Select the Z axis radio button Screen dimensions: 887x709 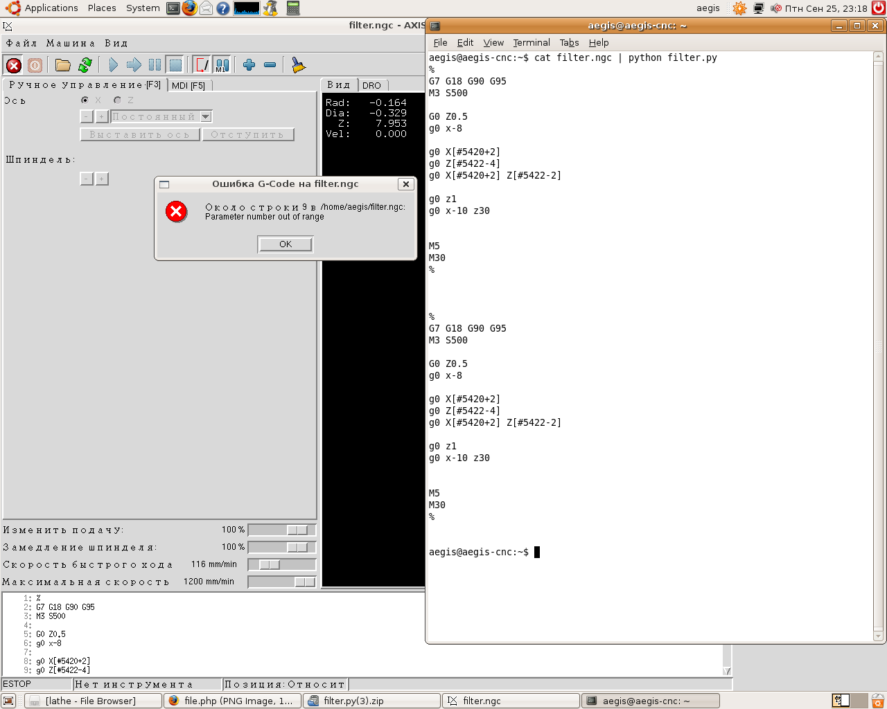pos(117,100)
